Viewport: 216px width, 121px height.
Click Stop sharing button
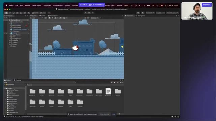105,114
